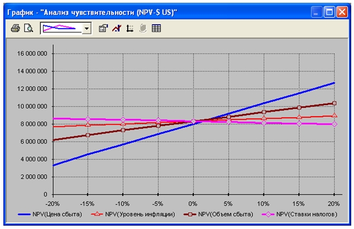
Task: Click the -15% axis label
Action: pos(87,204)
